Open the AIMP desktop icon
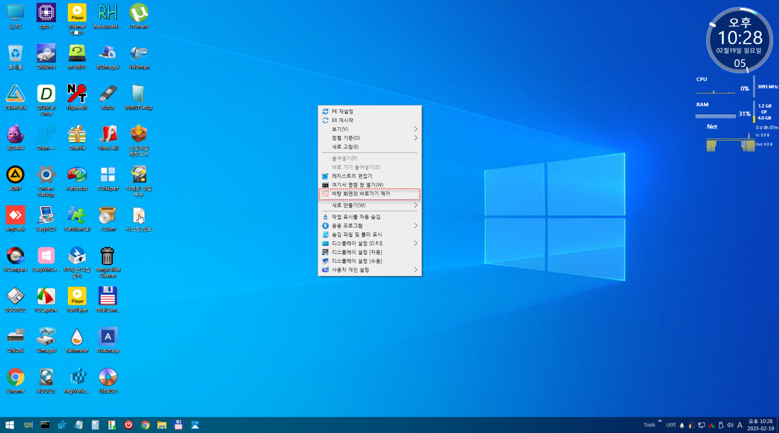 click(16, 178)
